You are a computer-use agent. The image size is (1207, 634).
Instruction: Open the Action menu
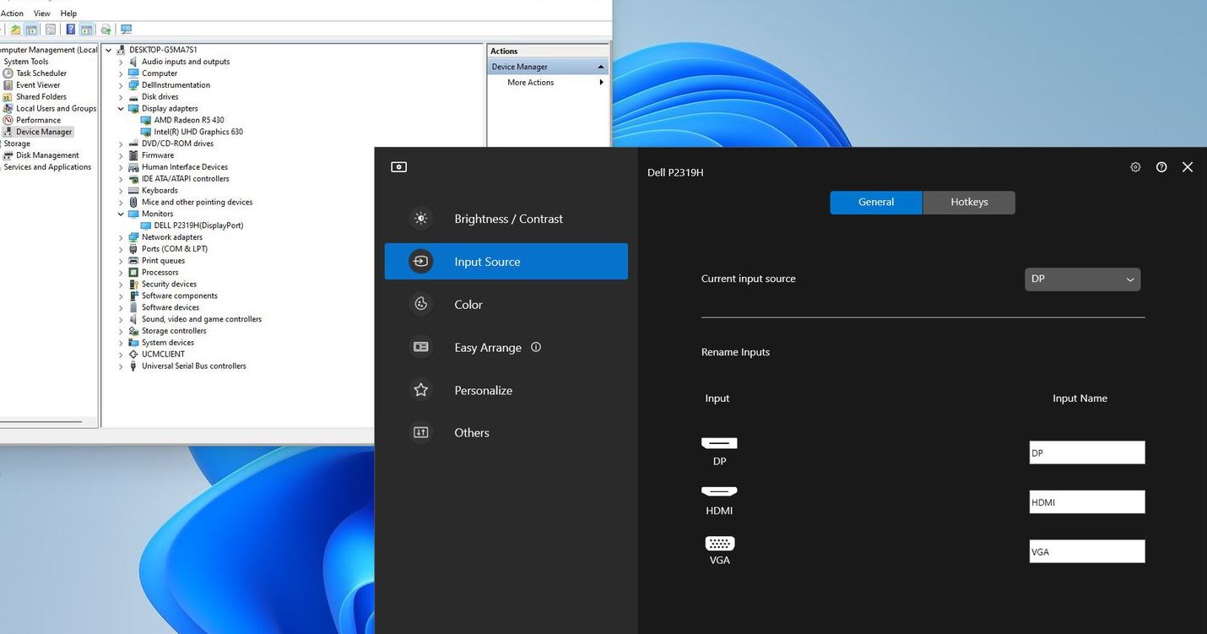coord(12,14)
